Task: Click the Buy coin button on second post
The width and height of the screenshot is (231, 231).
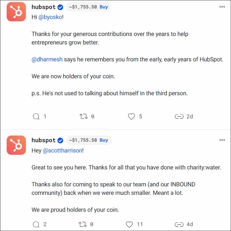Action: pyautogui.click(x=104, y=140)
